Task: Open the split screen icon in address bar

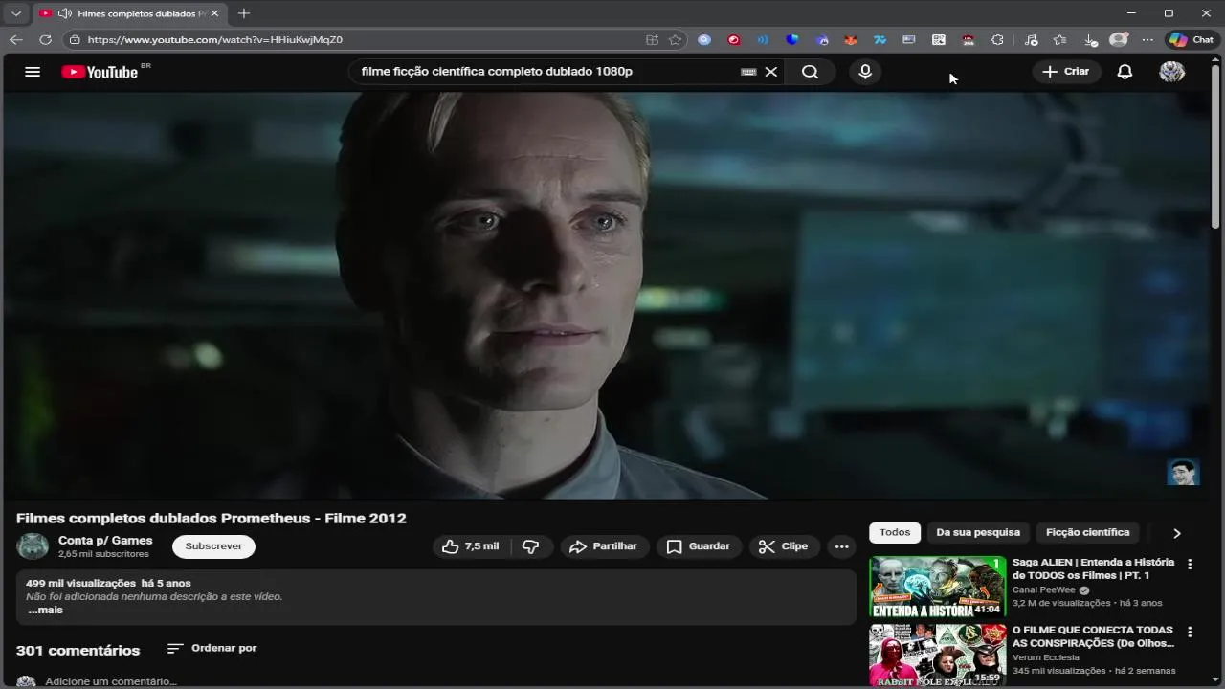Action: coord(652,39)
